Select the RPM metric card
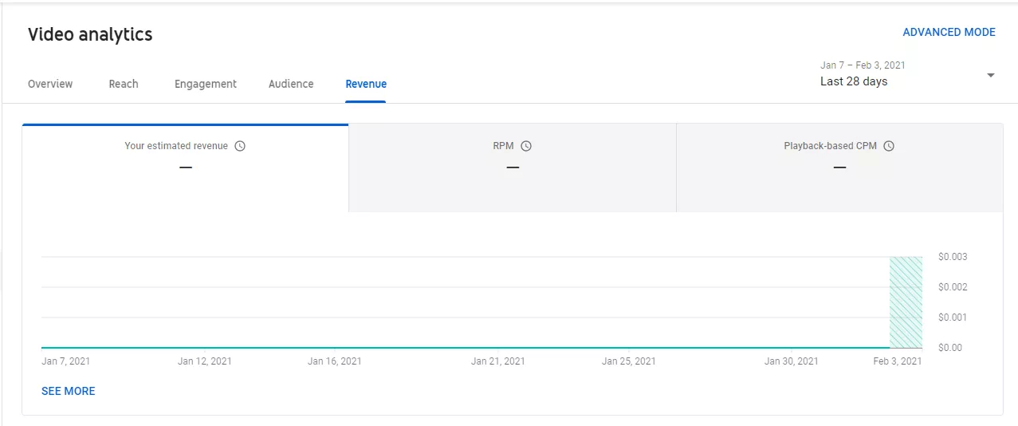1018x426 pixels. (513, 168)
